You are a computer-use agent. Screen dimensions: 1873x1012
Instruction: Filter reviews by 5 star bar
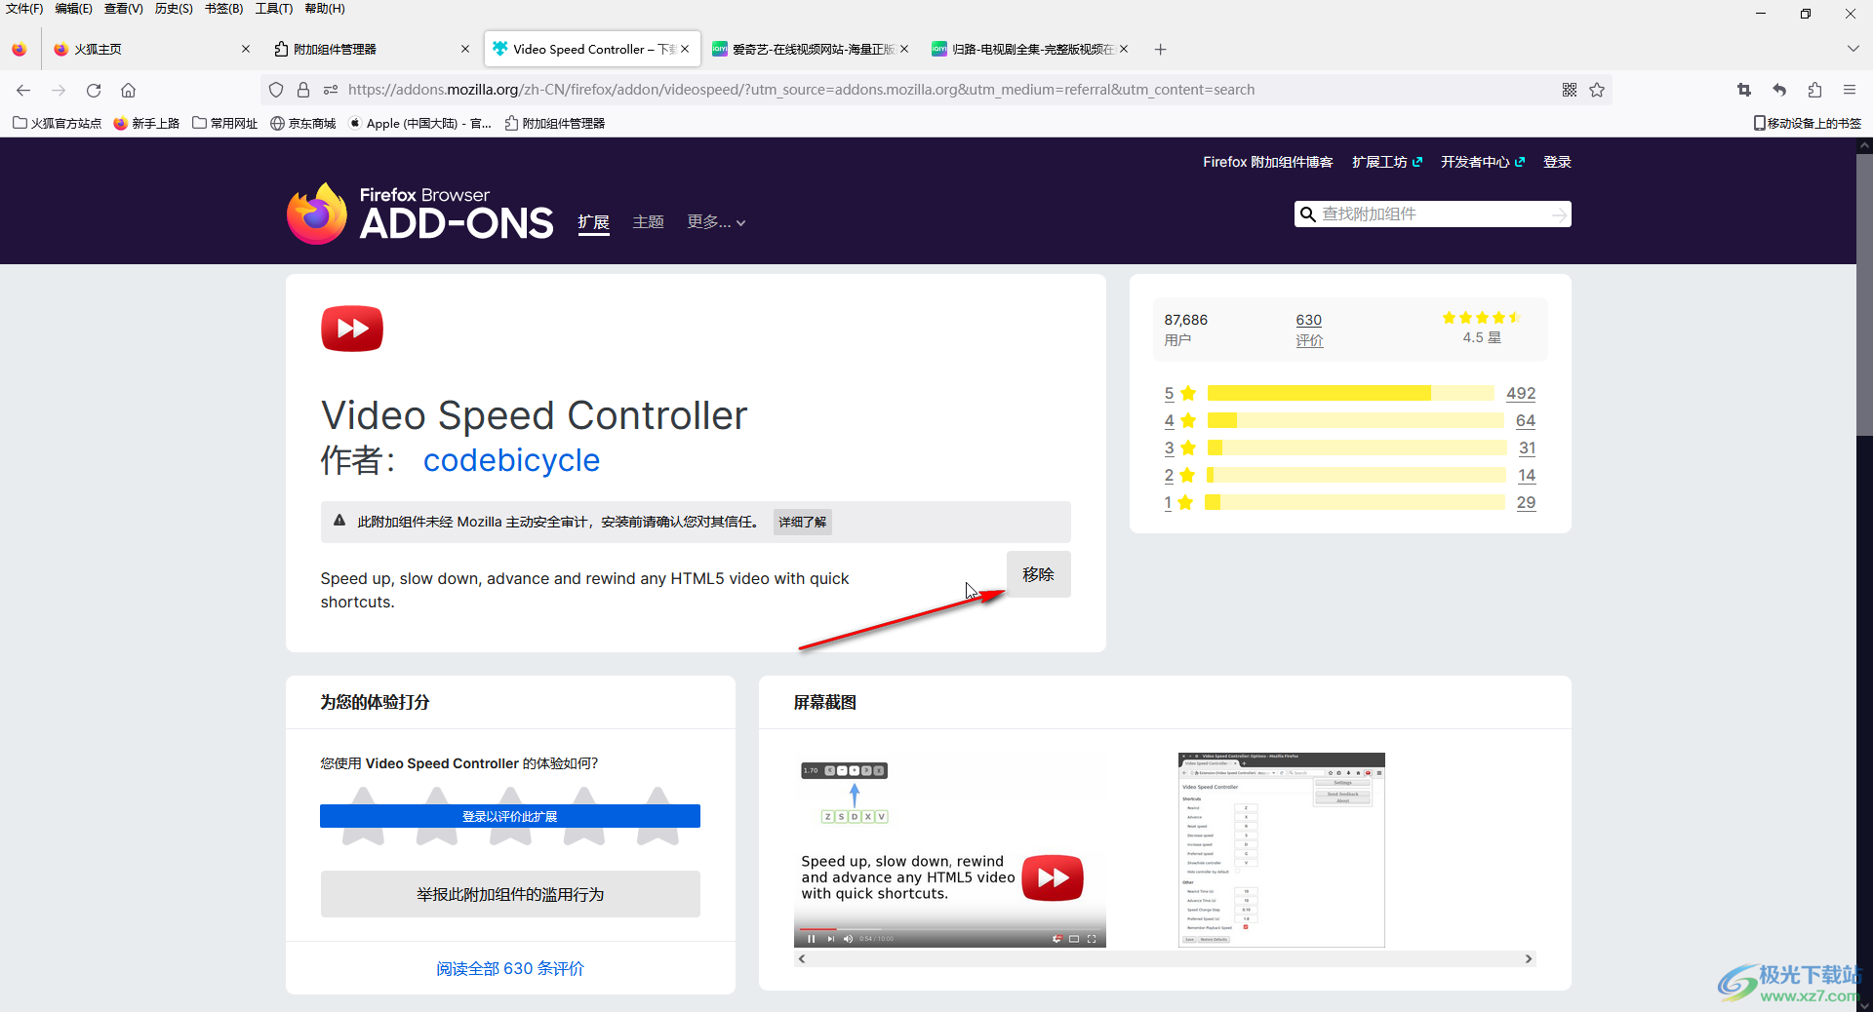point(1350,393)
